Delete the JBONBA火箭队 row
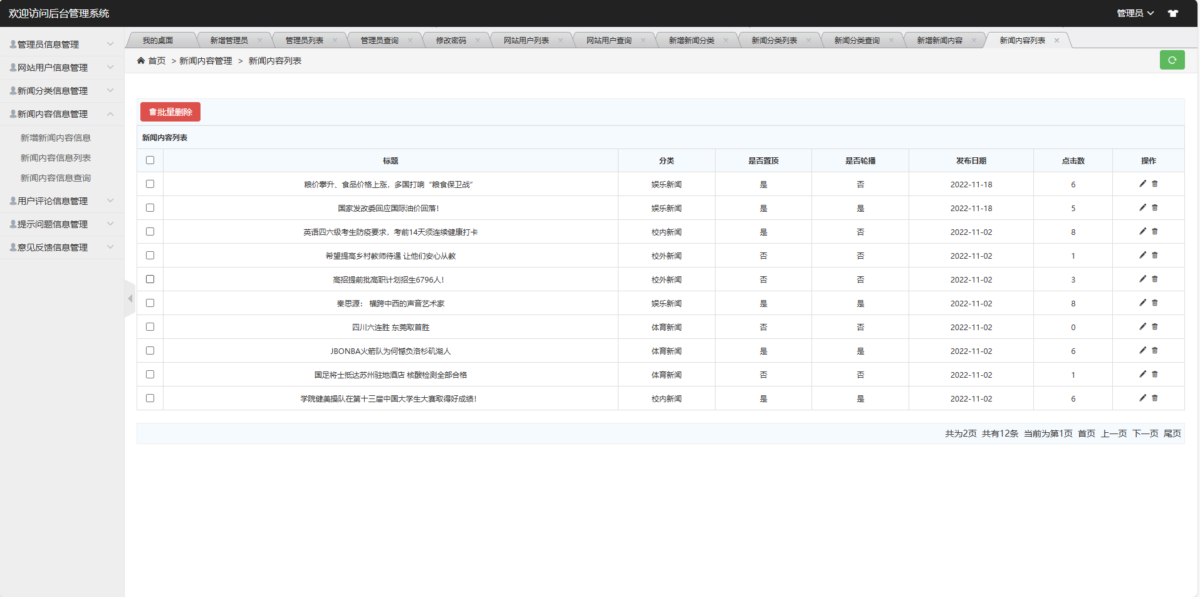1200x597 pixels. 1155,350
